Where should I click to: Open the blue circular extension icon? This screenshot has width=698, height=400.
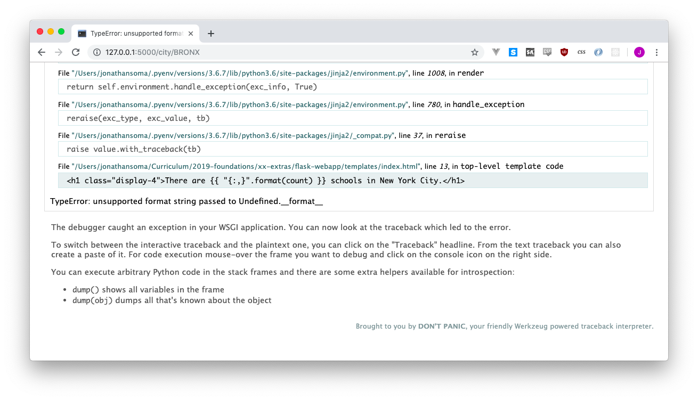tap(598, 52)
